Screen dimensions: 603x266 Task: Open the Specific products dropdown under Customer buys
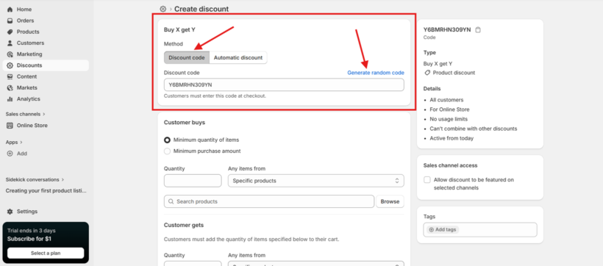pos(315,181)
